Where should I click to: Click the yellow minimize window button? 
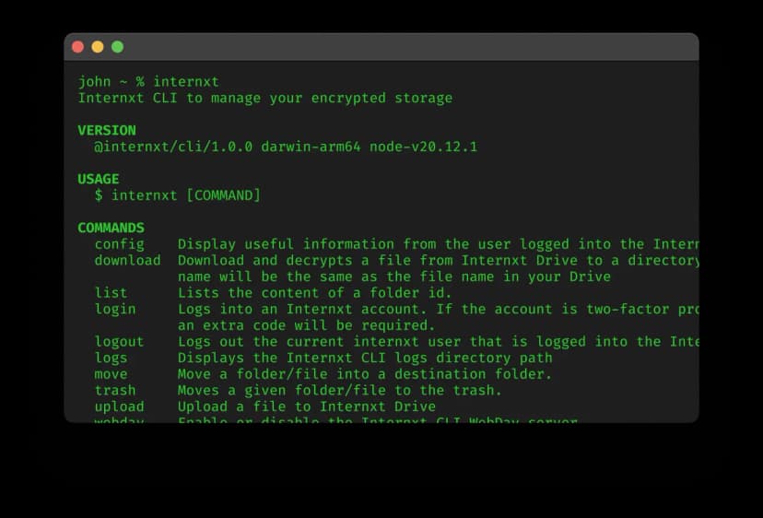98,47
